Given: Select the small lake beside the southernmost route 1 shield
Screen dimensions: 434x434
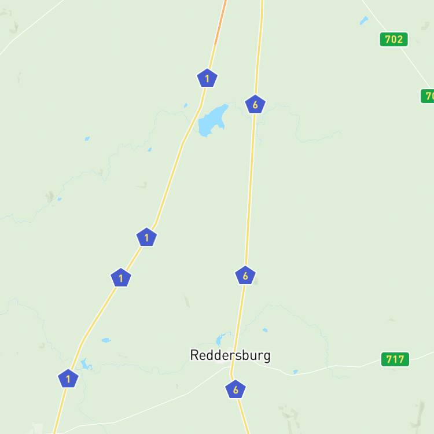Looking at the screenshot, I should (86, 364).
